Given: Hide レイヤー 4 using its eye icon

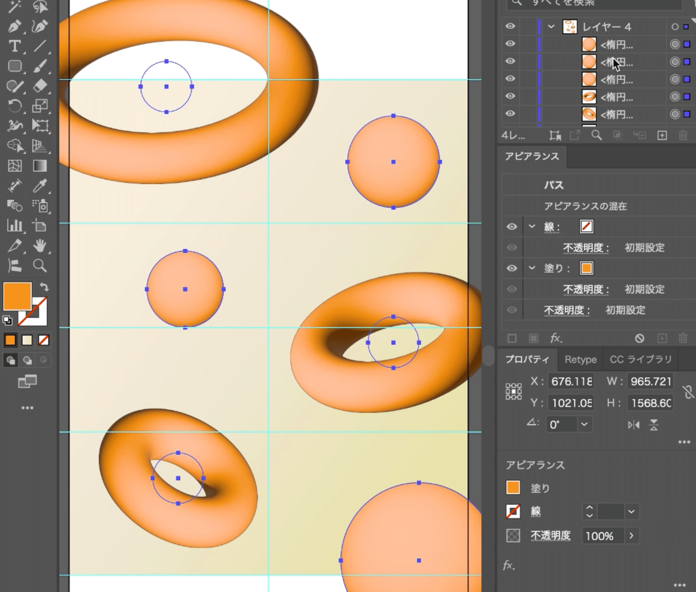Looking at the screenshot, I should tap(510, 27).
